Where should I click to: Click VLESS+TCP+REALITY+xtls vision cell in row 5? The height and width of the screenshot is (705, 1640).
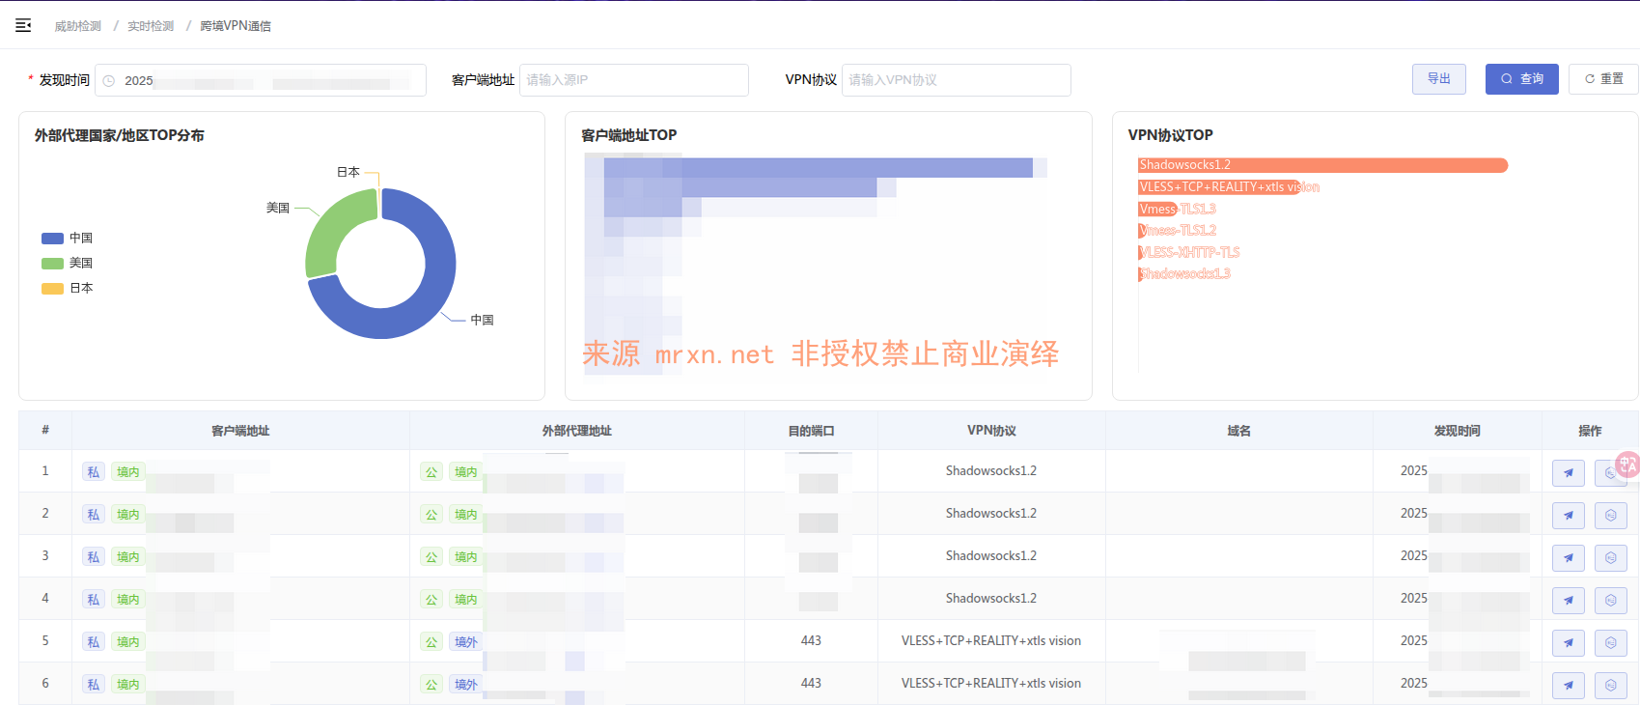pyautogui.click(x=991, y=641)
